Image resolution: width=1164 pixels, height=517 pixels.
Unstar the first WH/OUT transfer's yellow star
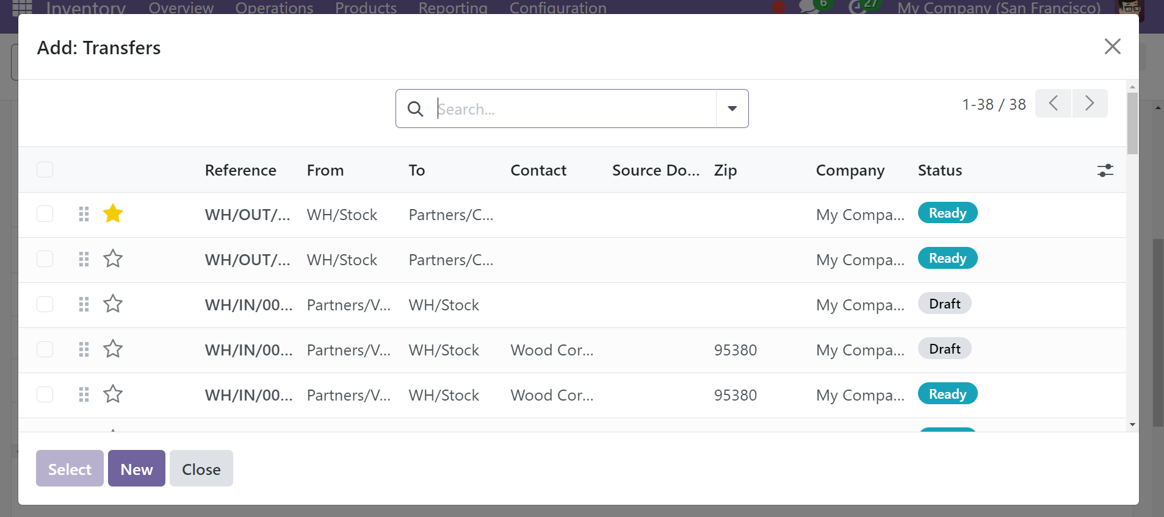tap(113, 214)
